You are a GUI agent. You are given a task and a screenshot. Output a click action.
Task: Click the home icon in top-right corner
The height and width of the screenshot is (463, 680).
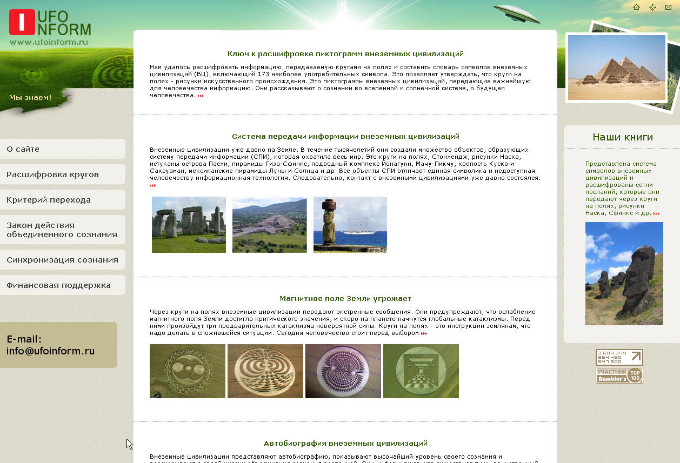(636, 7)
